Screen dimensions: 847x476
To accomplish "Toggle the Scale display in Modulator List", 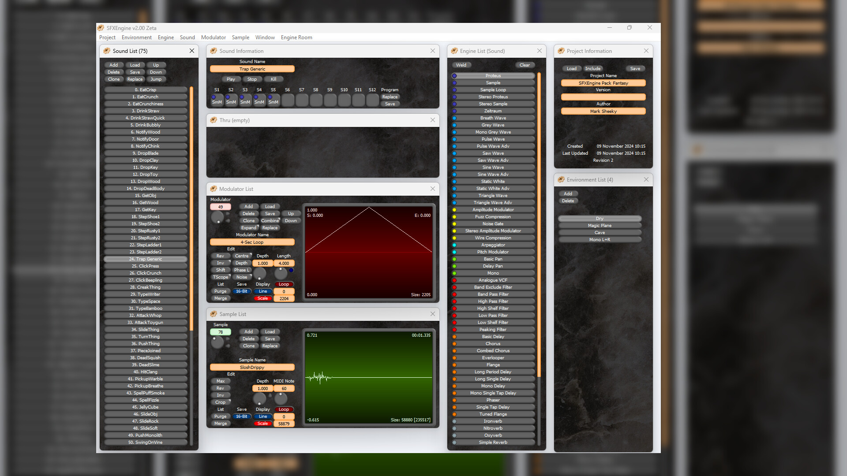I will [263, 298].
